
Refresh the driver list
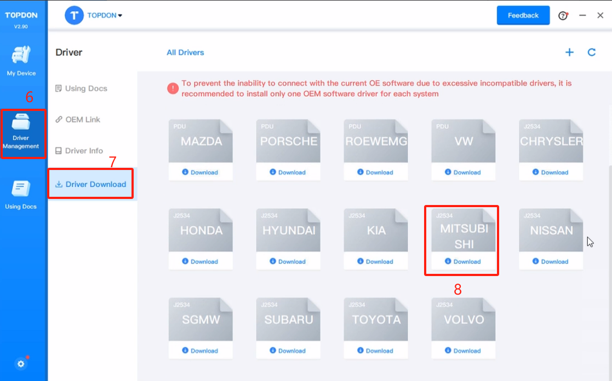click(592, 52)
